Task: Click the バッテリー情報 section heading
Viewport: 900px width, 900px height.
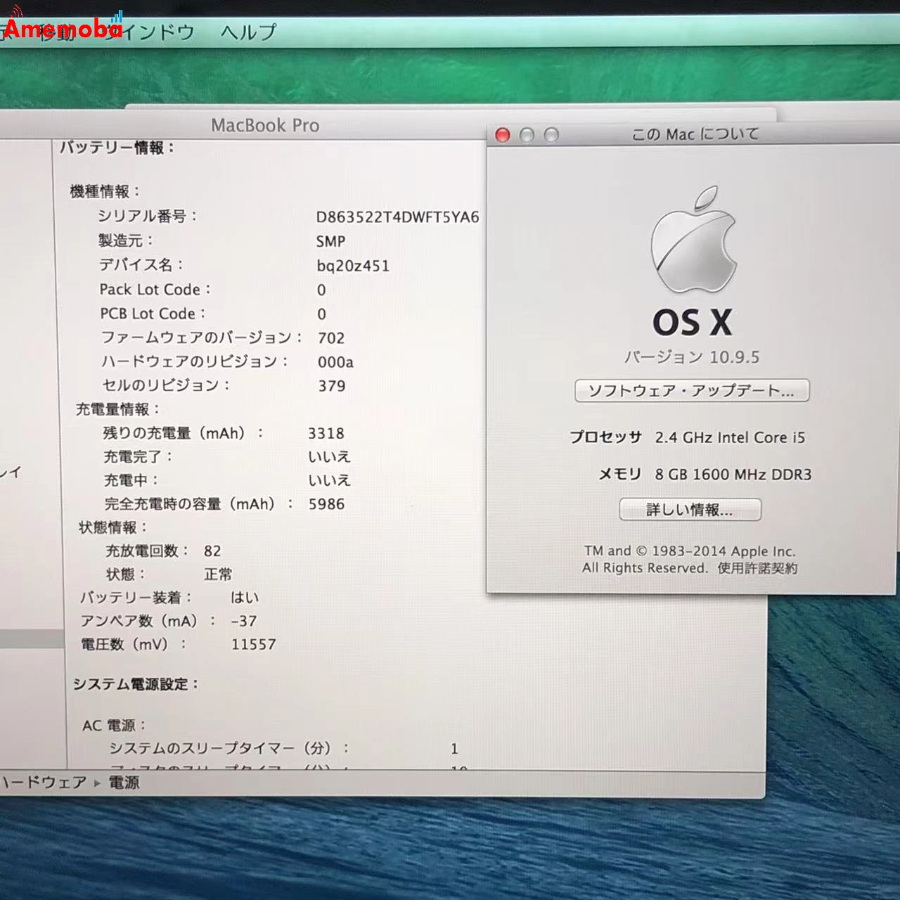Action: (x=117, y=147)
